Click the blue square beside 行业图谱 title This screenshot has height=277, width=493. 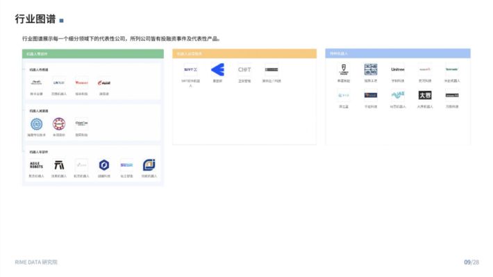coord(62,21)
